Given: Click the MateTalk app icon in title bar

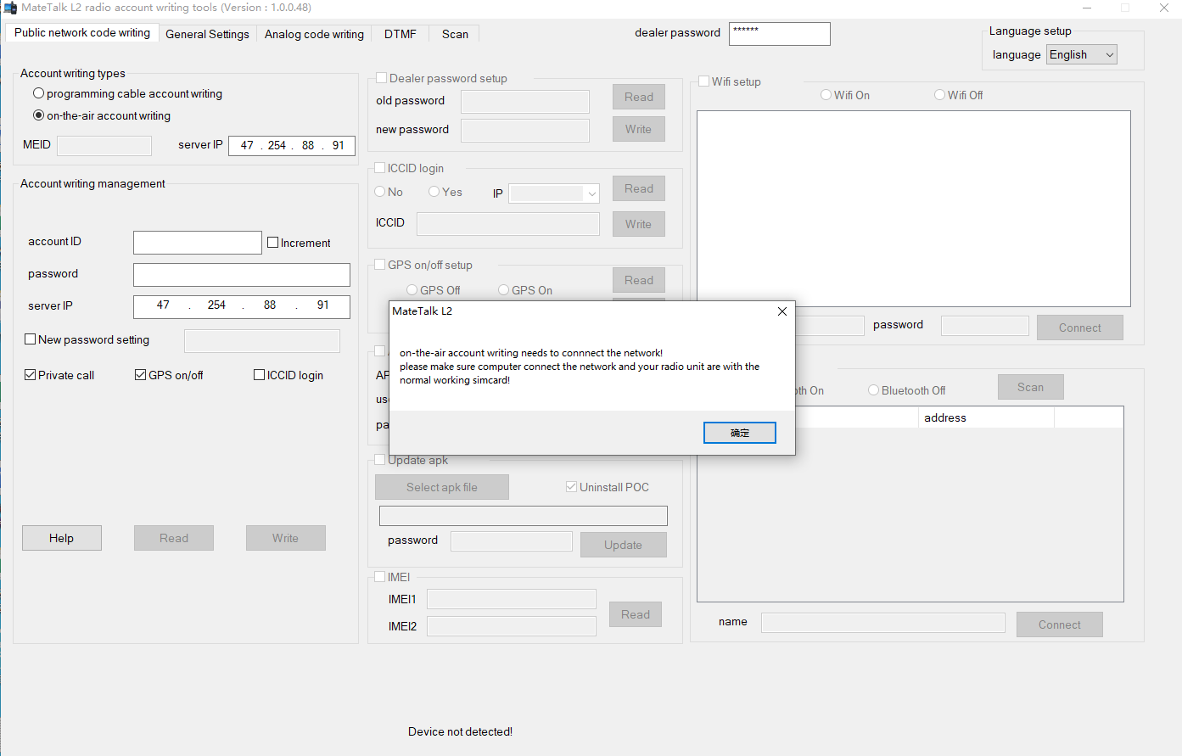Looking at the screenshot, I should click(10, 8).
